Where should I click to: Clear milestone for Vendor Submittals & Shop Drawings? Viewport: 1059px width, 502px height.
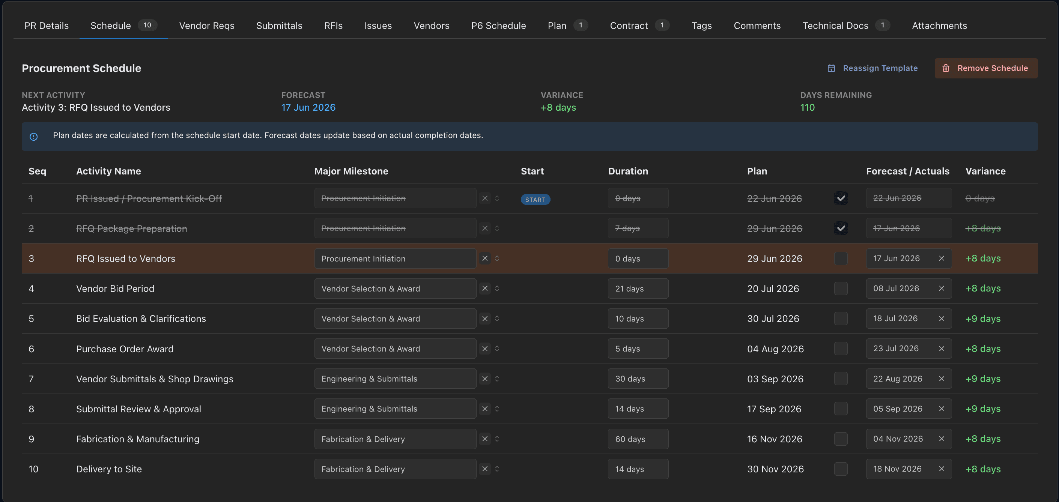coord(485,379)
